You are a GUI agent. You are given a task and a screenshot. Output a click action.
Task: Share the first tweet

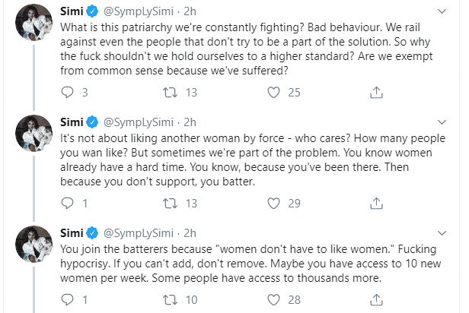point(375,93)
